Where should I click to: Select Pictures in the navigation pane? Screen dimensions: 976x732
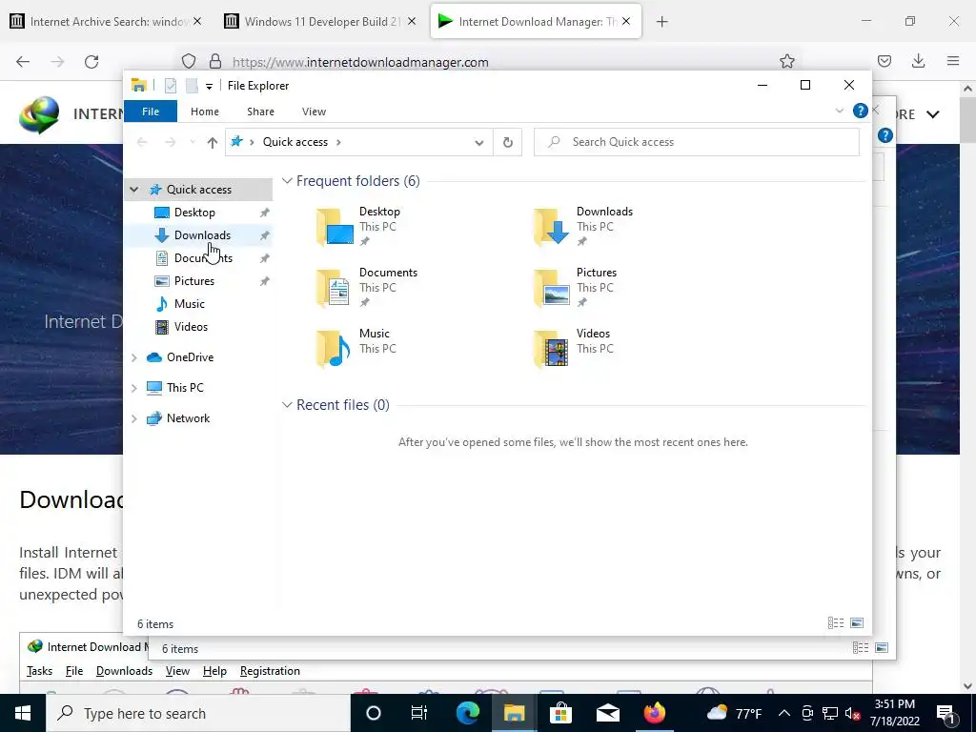tap(194, 281)
